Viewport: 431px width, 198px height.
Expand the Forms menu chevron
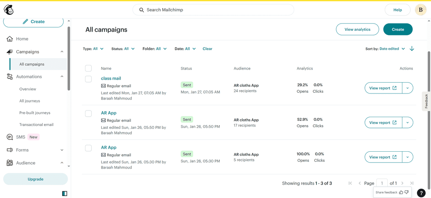[x=62, y=150]
